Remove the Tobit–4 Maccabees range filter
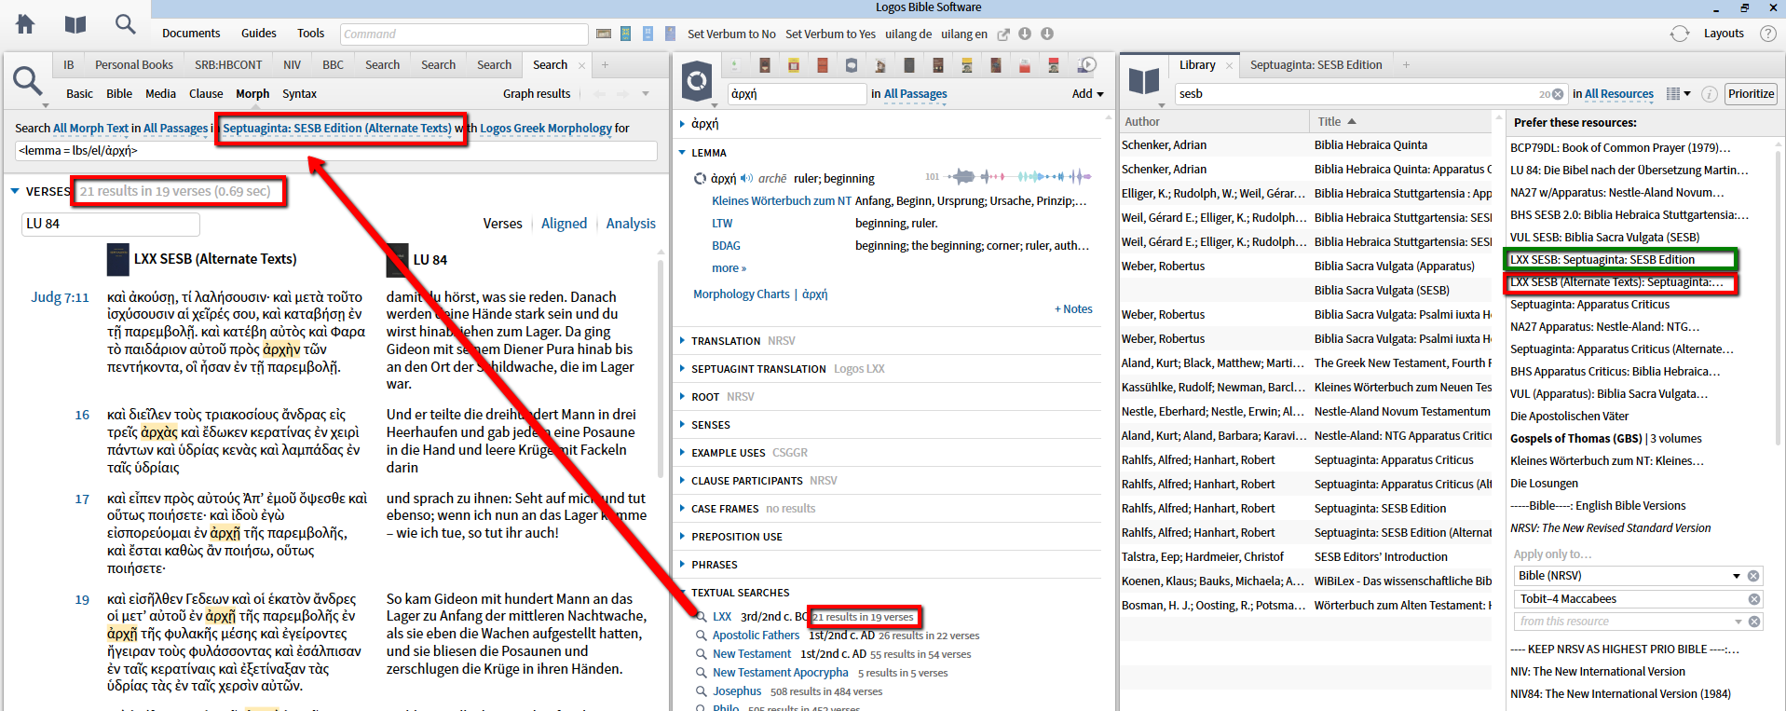Viewport: 1786px width, 711px height. tap(1753, 599)
